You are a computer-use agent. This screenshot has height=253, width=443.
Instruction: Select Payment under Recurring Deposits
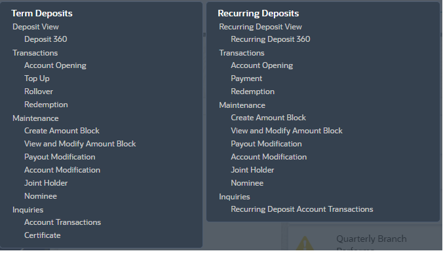[246, 78]
